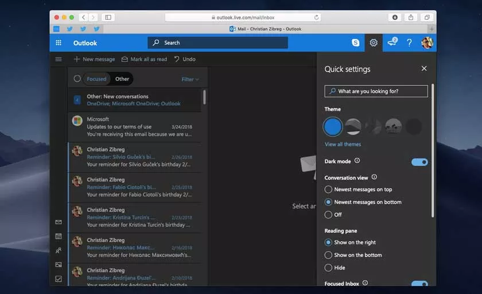Open Tasks checkmark in the sidebar

tap(59, 279)
